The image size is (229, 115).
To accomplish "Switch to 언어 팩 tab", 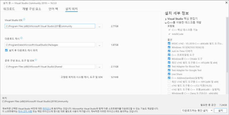I will tap(53, 9).
